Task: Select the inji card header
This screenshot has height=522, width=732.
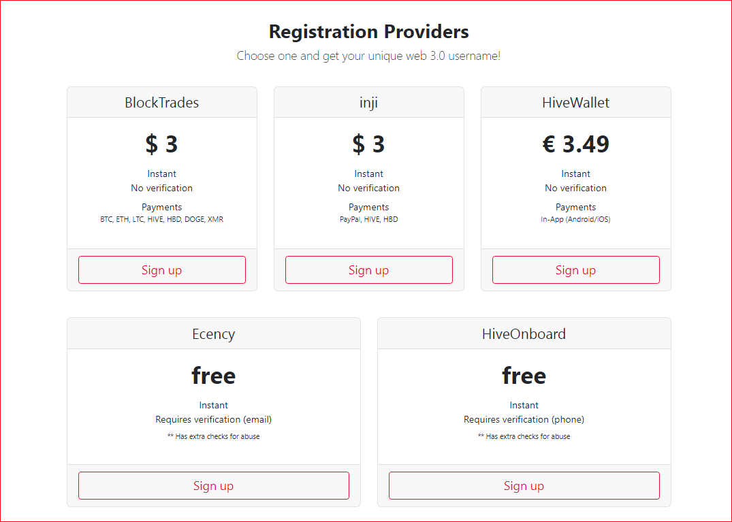Action: (x=369, y=103)
